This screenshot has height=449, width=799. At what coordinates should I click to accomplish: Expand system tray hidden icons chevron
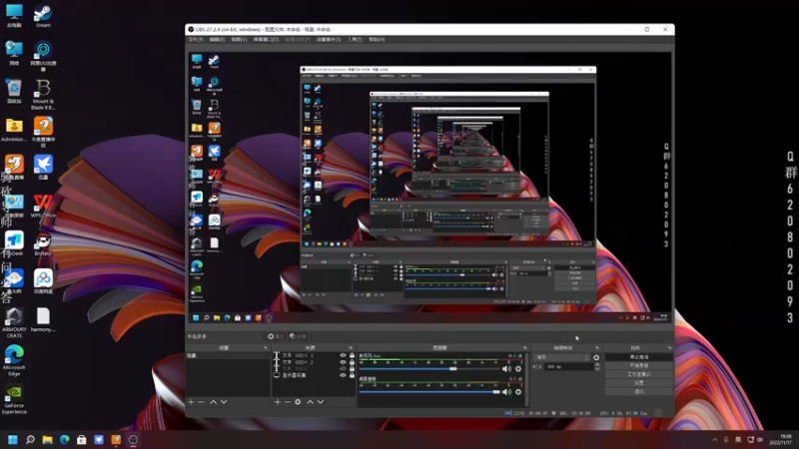tap(715, 439)
